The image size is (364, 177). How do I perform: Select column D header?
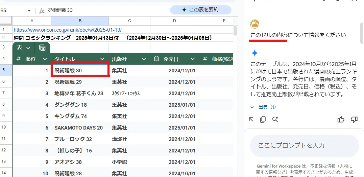(x=175, y=21)
